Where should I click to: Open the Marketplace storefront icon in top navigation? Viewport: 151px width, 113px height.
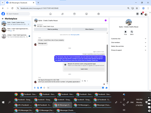pyautogui.click(x=86, y=14)
